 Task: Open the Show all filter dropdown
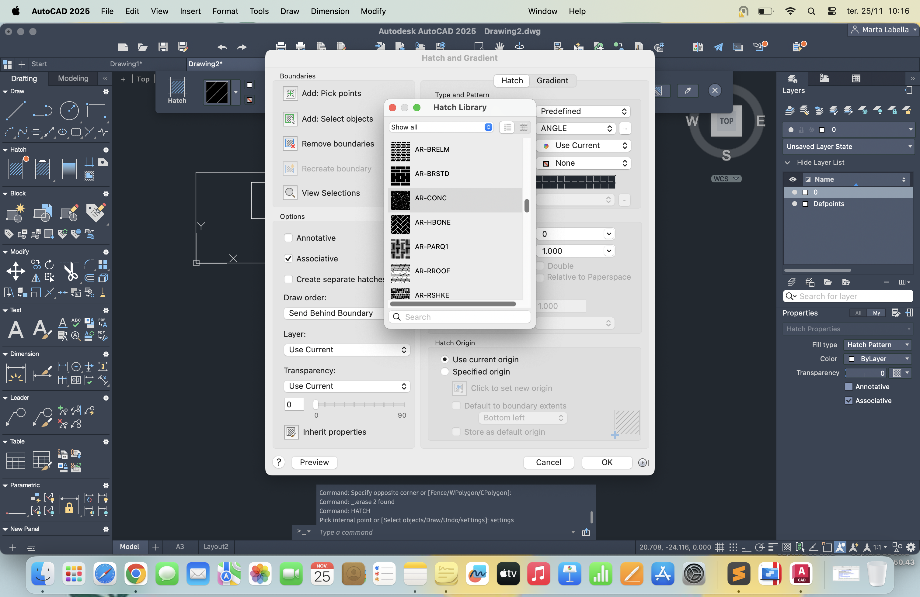click(x=441, y=127)
